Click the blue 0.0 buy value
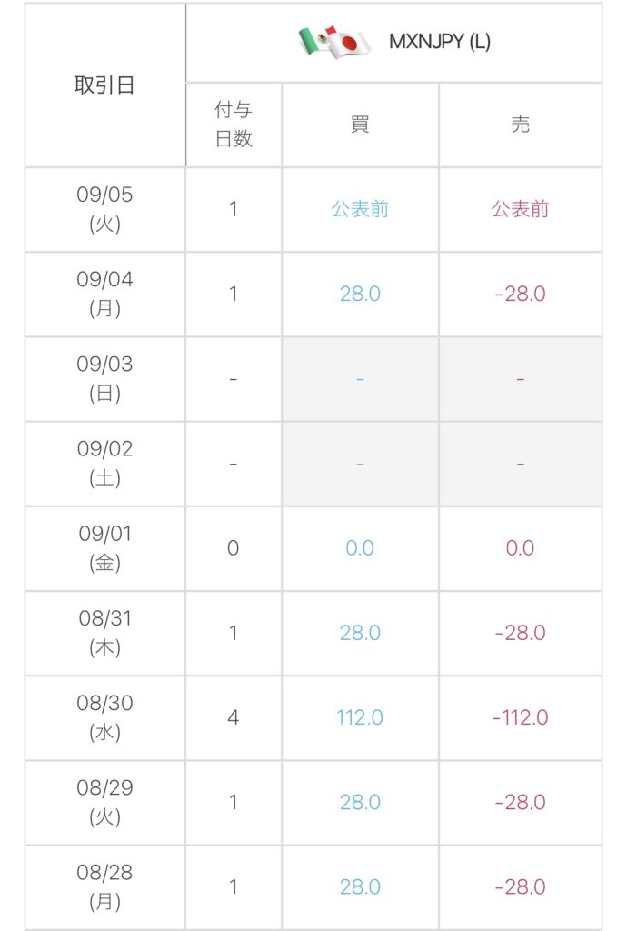 [360, 548]
